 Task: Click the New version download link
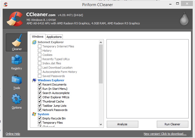(x=165, y=134)
